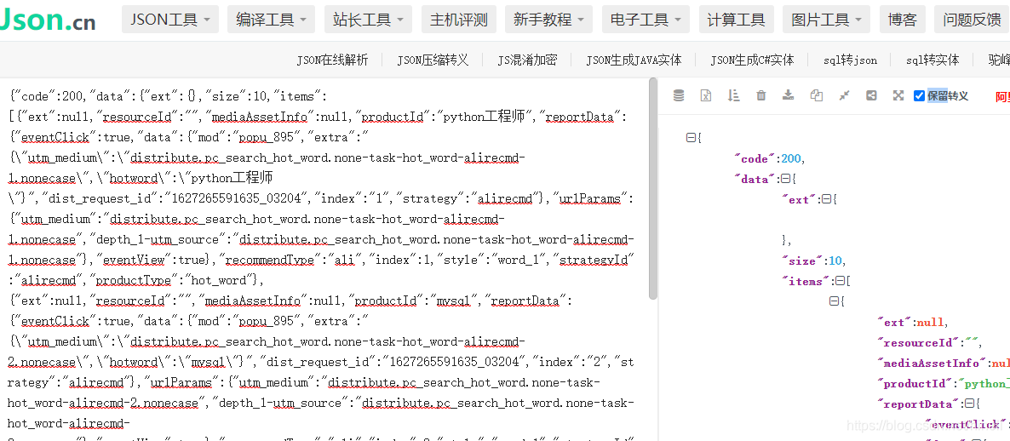Open the JSON生成JAVA实体 link

click(634, 60)
